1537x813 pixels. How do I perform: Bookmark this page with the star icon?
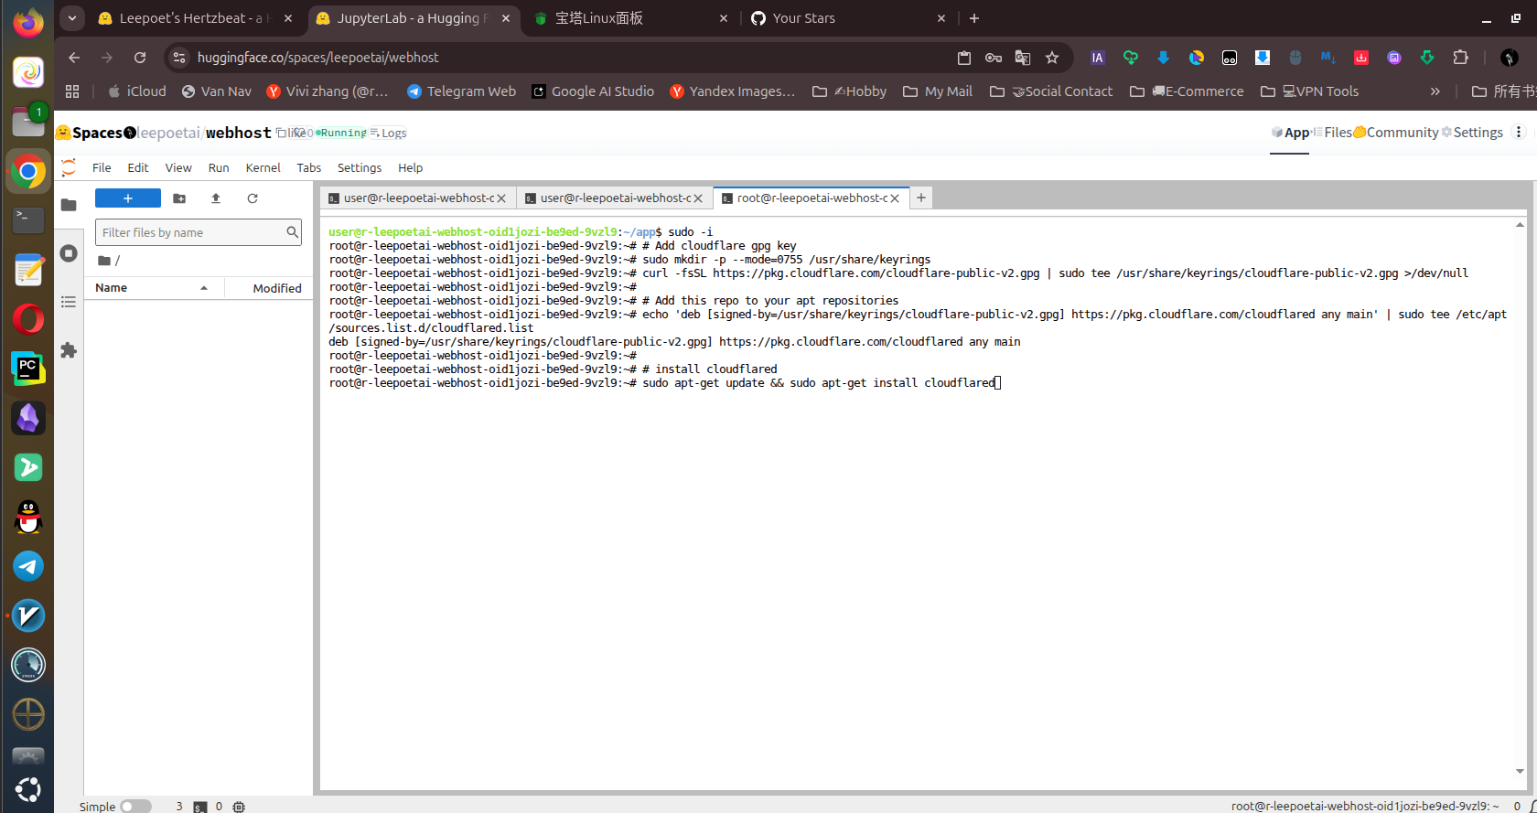pos(1052,58)
